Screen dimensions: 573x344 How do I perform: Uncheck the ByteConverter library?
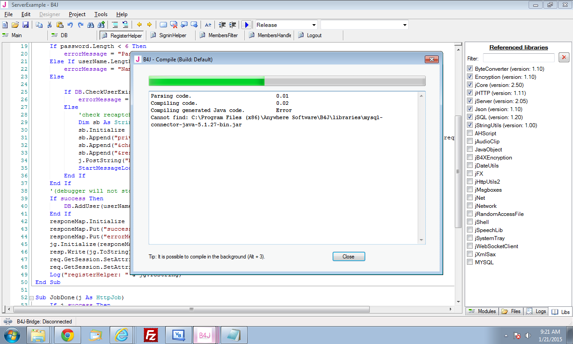(470, 69)
